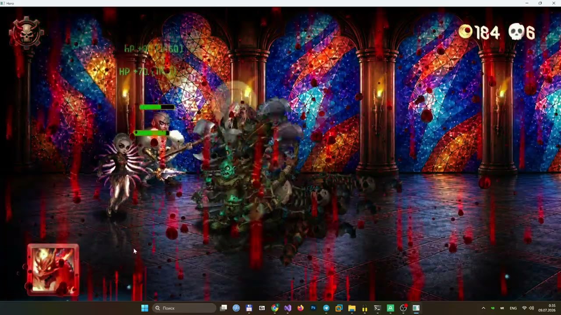This screenshot has height=315, width=561.
Task: Switch the ENG input language indicator
Action: click(x=513, y=308)
